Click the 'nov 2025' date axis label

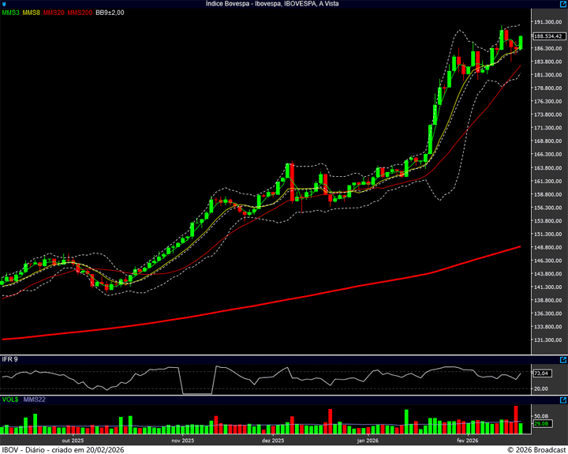pyautogui.click(x=181, y=441)
